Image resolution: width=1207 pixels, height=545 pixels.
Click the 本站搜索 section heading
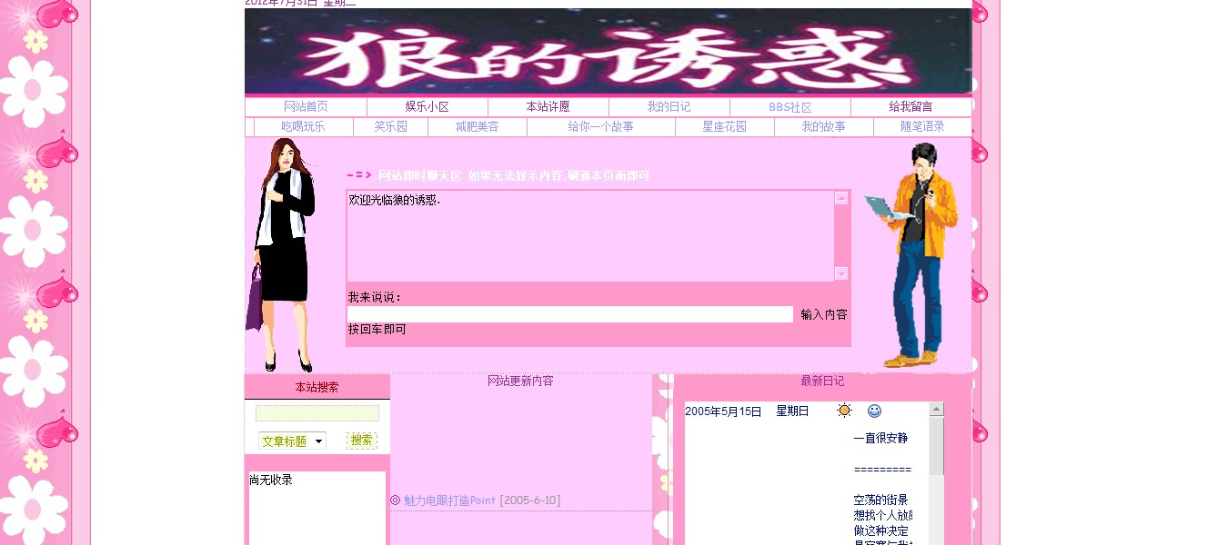[x=317, y=387]
